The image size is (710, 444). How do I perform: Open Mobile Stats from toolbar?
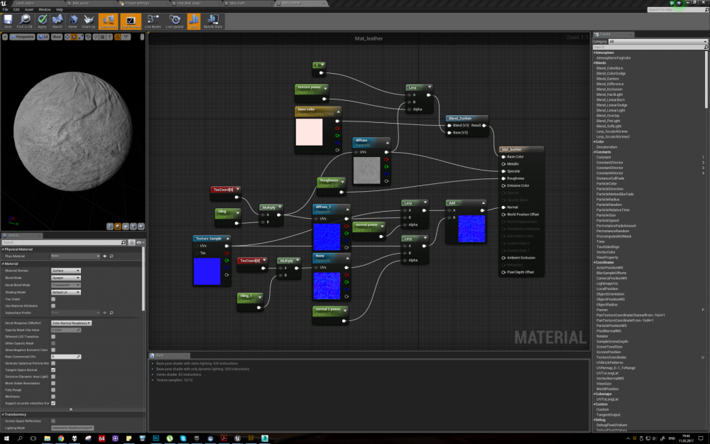[213, 21]
